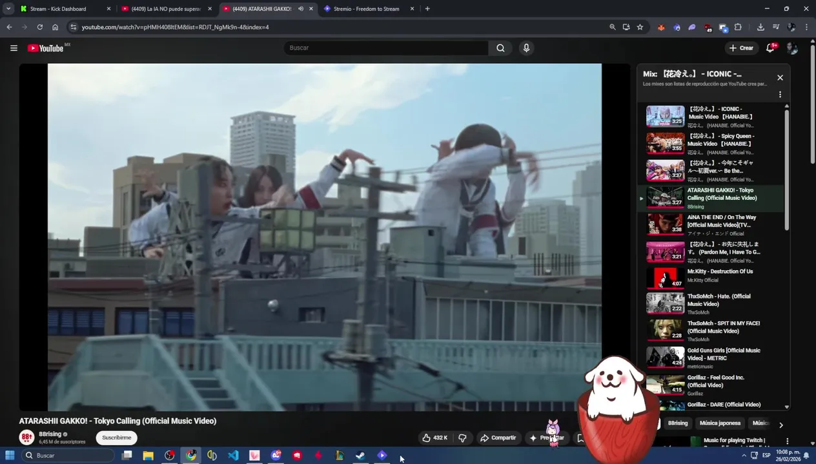
Task: Click the Windows taskbar search box
Action: [x=68, y=456]
